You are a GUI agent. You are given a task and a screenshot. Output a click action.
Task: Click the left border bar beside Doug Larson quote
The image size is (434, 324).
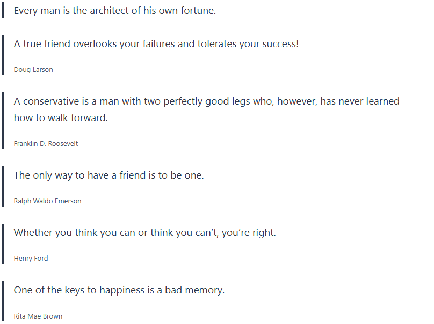[x=3, y=56]
